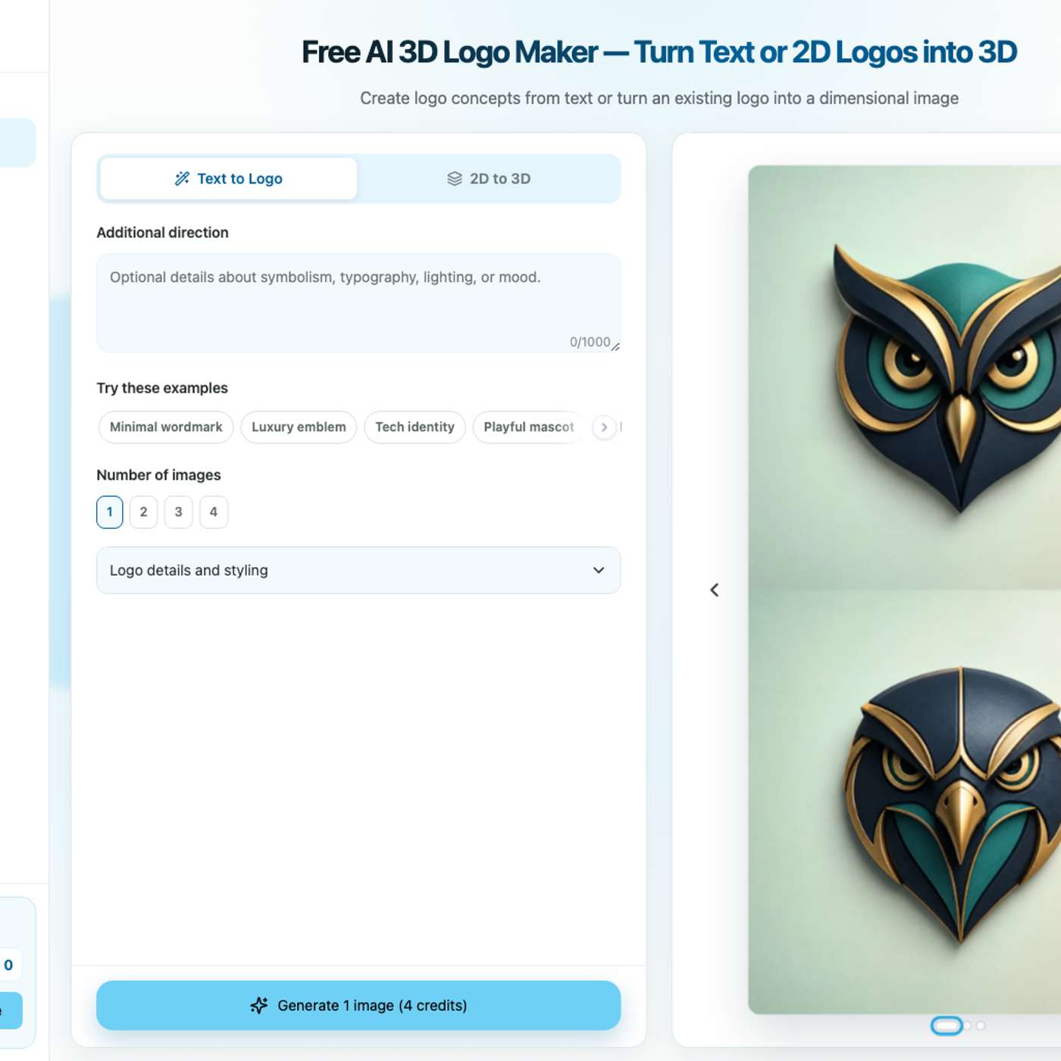Set number of images to 2
This screenshot has height=1061, width=1061.
(143, 512)
